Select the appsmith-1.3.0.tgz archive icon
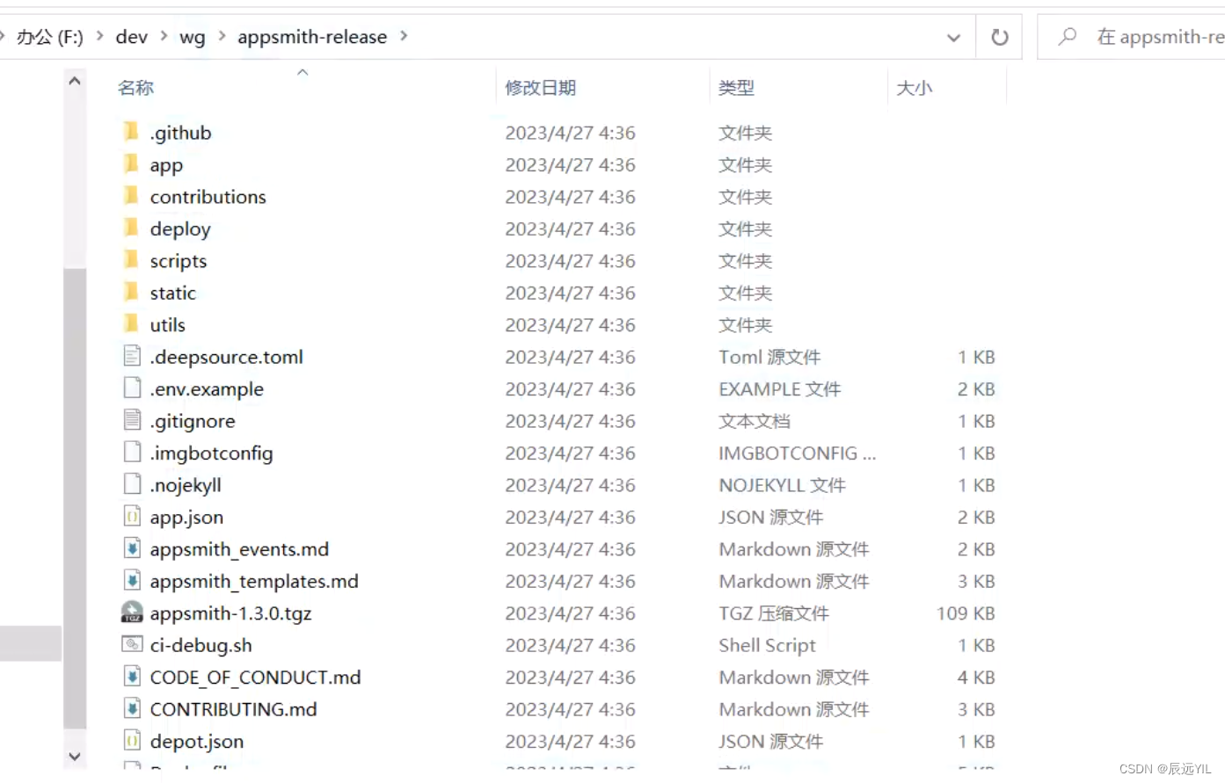 click(132, 613)
